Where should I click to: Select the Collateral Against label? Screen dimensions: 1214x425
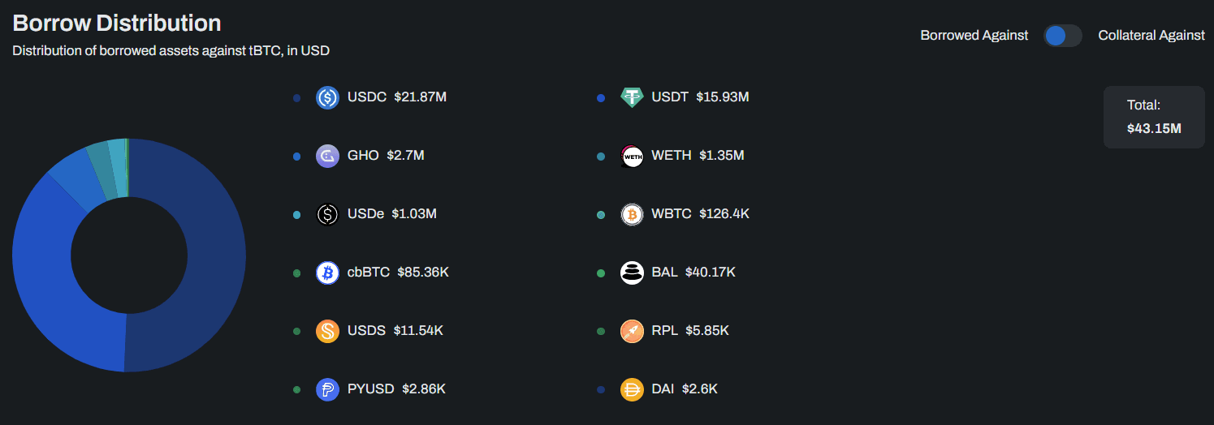click(1151, 36)
